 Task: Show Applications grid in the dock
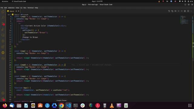[x=190, y=105]
